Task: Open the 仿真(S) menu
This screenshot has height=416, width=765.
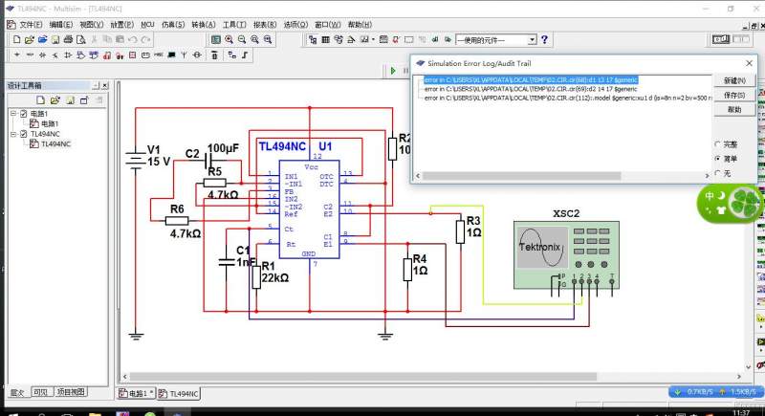Action: 173,24
